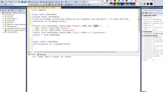163x92 pixels.
Task: Click the Copy icon in toolbar
Action: point(59,2)
